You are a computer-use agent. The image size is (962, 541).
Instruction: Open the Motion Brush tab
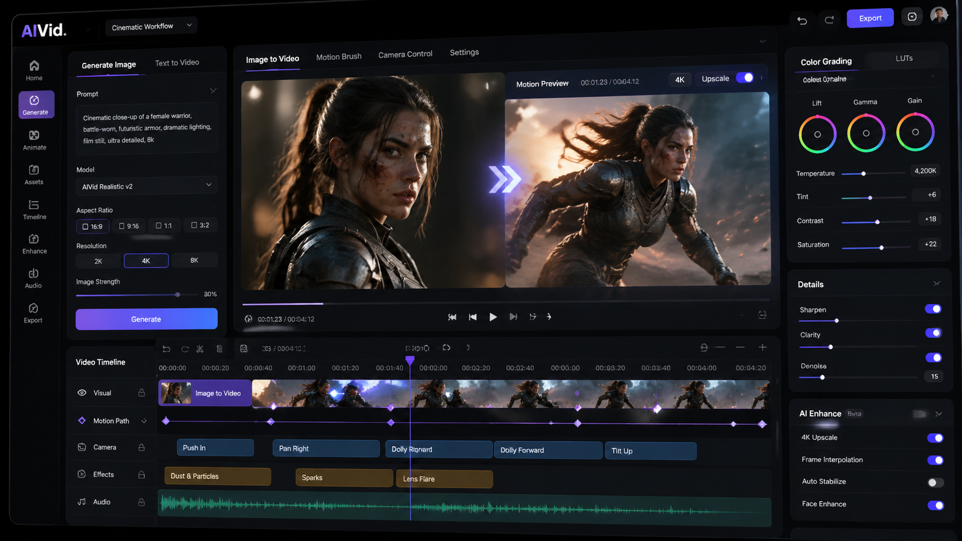[x=339, y=56]
